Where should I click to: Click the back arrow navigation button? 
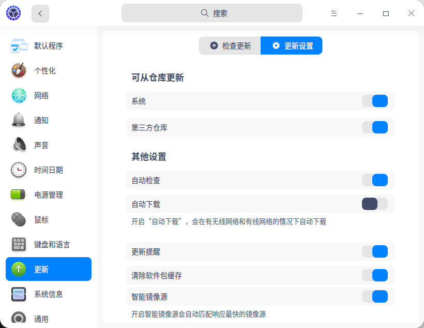point(40,13)
